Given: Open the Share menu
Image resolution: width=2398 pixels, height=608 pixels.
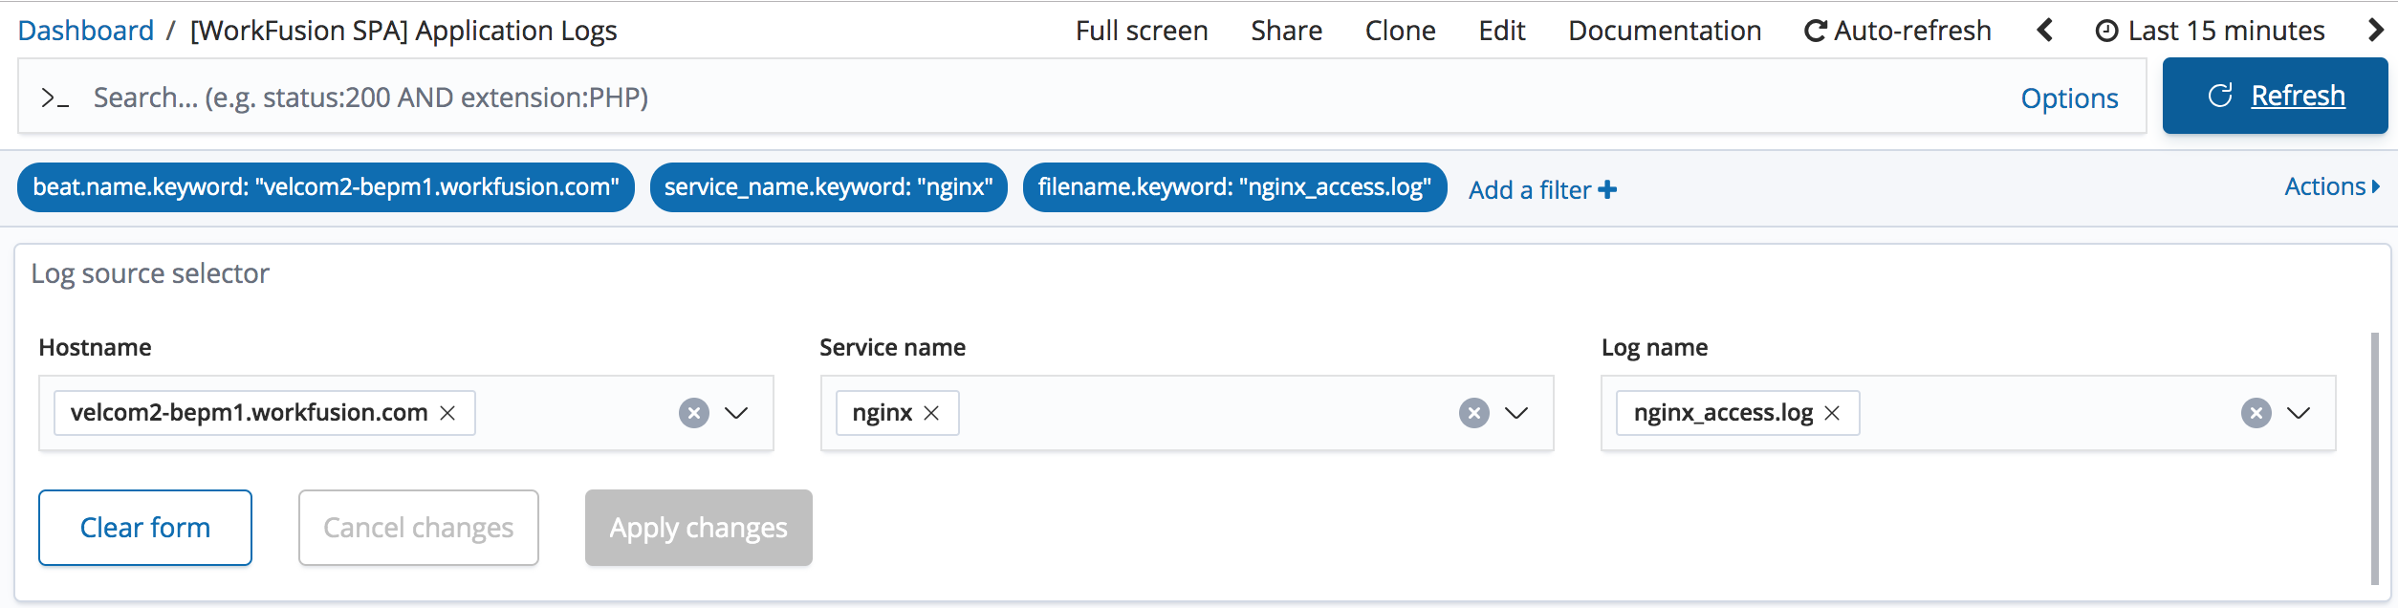Looking at the screenshot, I should [x=1286, y=31].
